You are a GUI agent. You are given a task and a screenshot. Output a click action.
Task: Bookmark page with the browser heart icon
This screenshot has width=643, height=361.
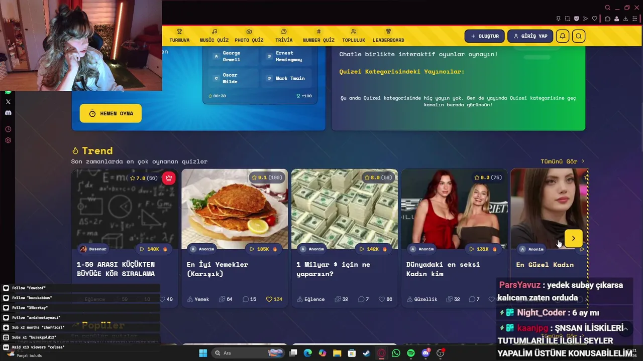(595, 19)
